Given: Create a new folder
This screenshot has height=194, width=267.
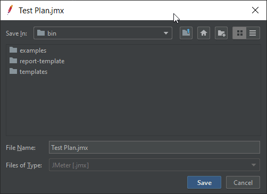Looking at the screenshot, I should (221, 33).
